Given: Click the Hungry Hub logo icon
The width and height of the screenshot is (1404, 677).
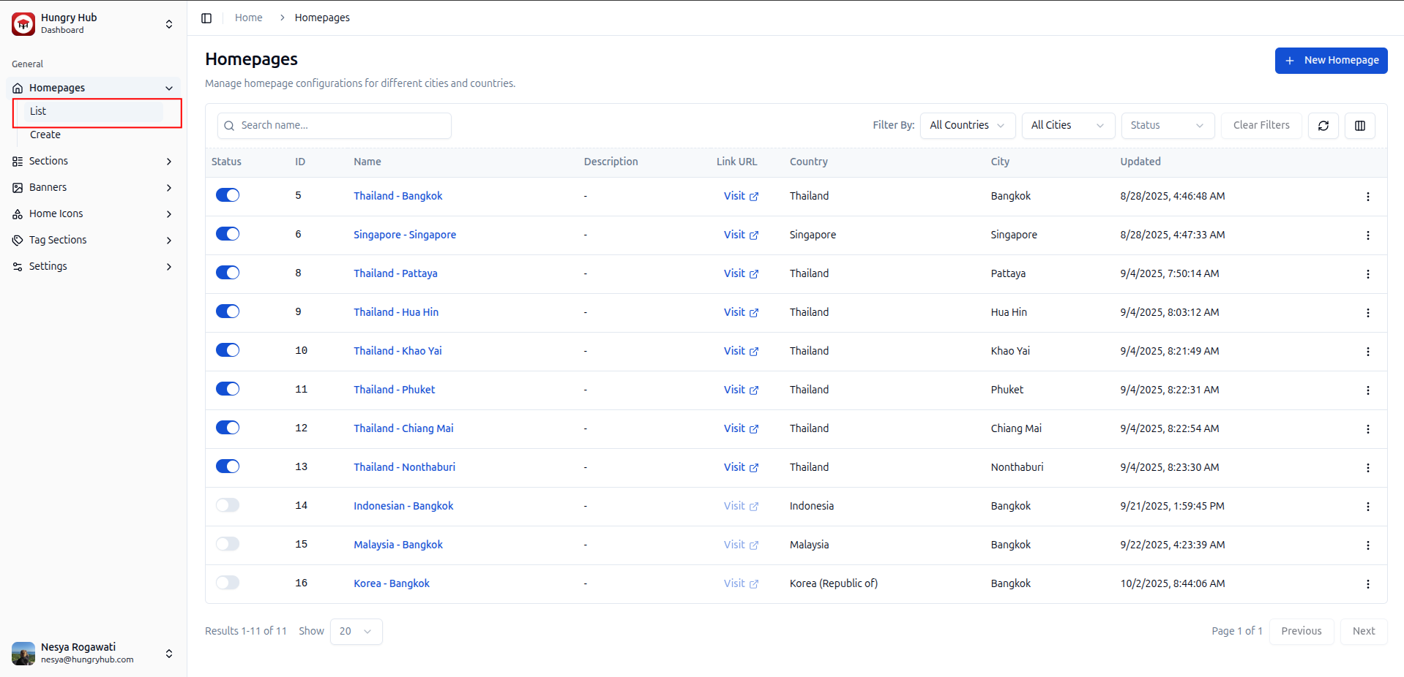Looking at the screenshot, I should 23,23.
